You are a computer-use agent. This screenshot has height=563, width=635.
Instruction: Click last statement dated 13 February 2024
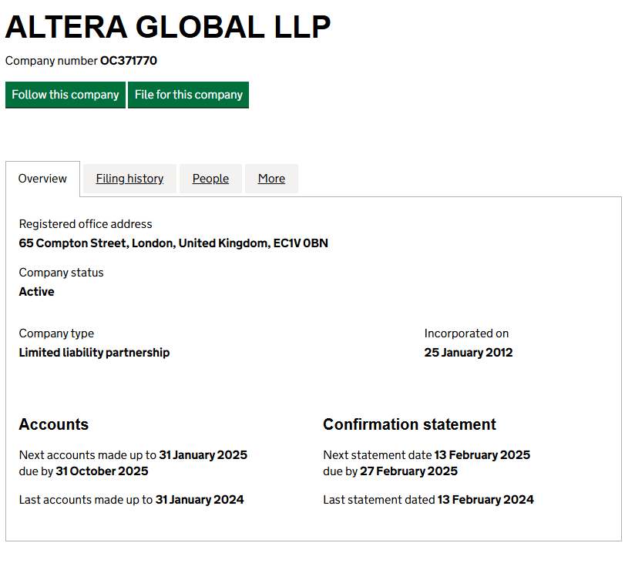tap(485, 500)
